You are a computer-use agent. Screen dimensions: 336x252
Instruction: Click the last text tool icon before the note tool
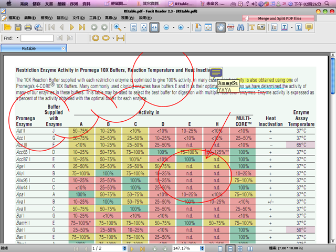299,27
